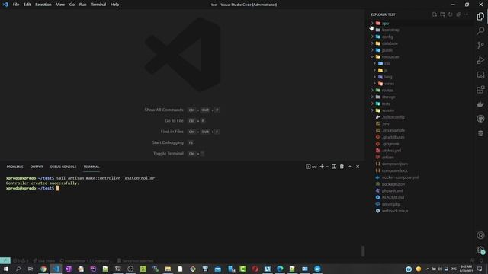Open the Manage gear icon
The image size is (488, 274).
480,250
